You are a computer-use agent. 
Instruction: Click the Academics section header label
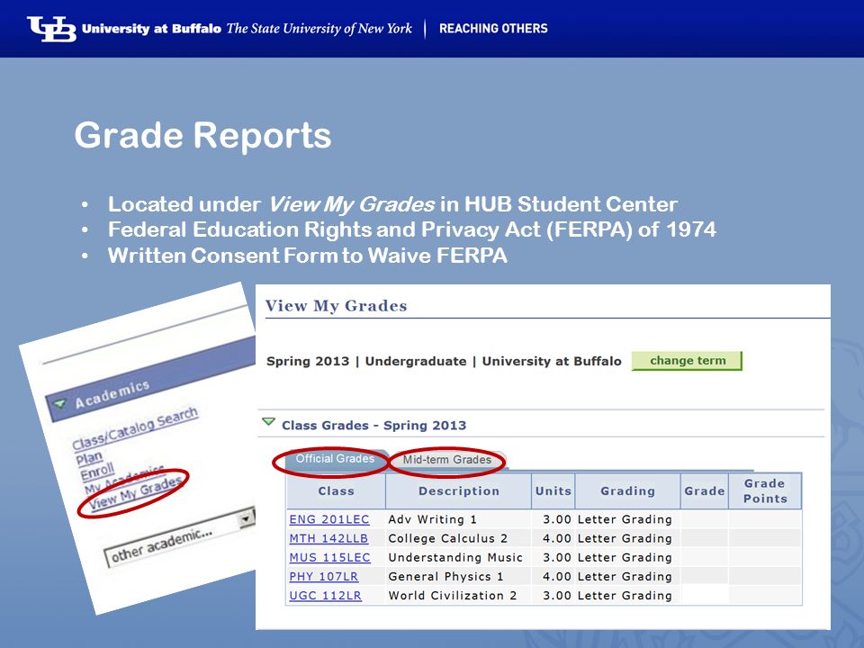point(112,393)
